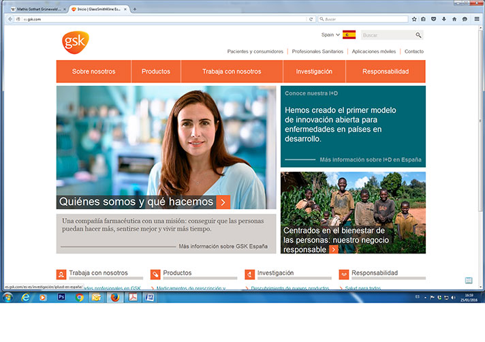Show bookmarks list icon in toolbar
The width and height of the screenshot is (485, 342).
coord(424,19)
